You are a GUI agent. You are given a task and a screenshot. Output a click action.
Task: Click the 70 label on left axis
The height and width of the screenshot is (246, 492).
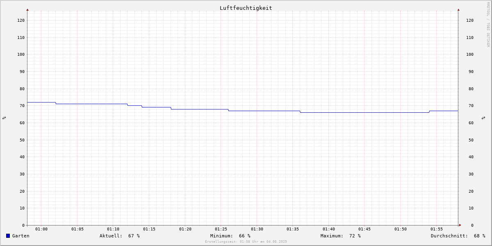[x=22, y=105]
